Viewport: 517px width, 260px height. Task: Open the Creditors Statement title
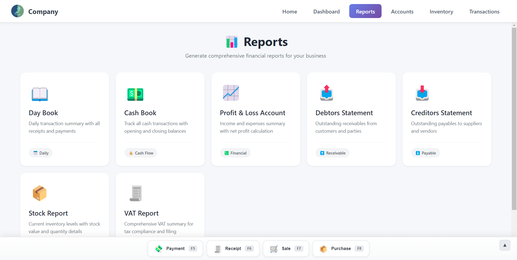pos(442,113)
